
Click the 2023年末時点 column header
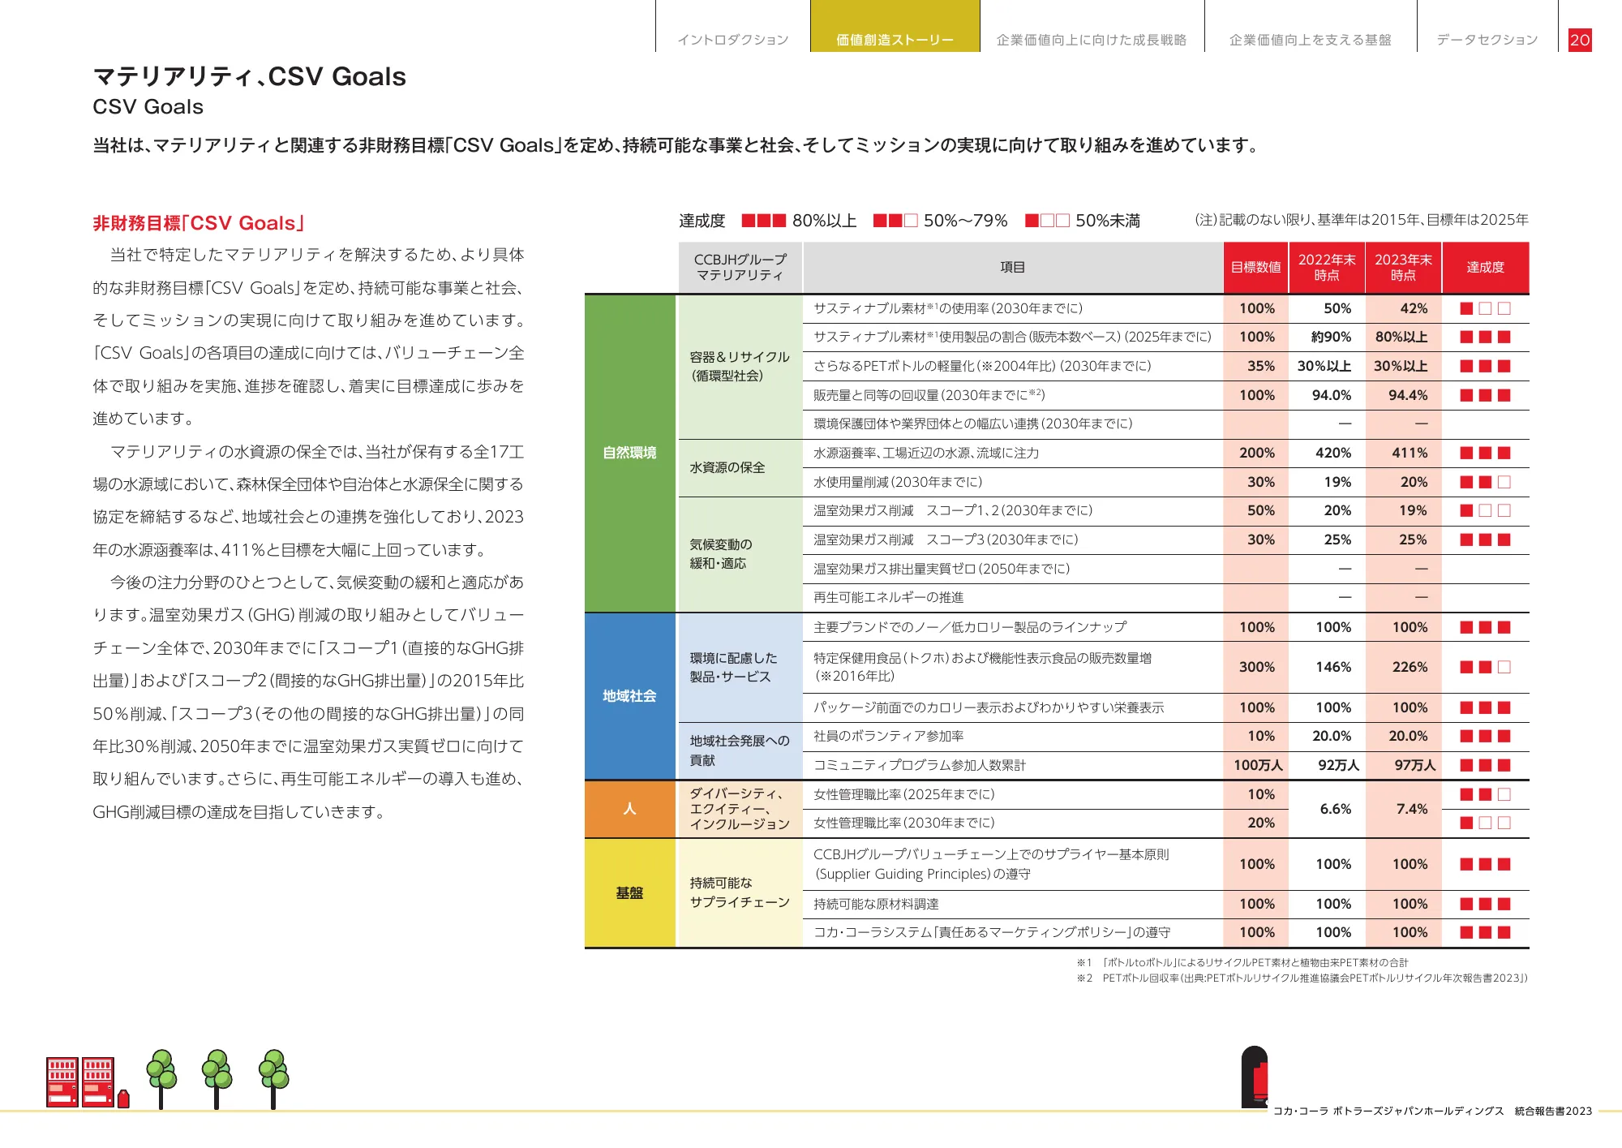(x=1403, y=267)
